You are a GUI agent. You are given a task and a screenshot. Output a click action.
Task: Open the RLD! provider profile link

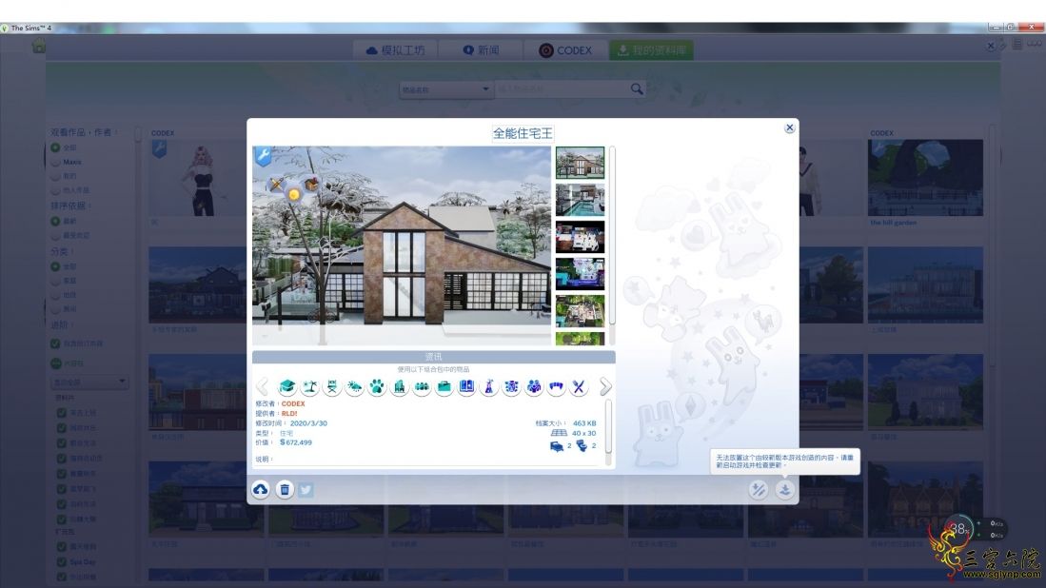(289, 413)
